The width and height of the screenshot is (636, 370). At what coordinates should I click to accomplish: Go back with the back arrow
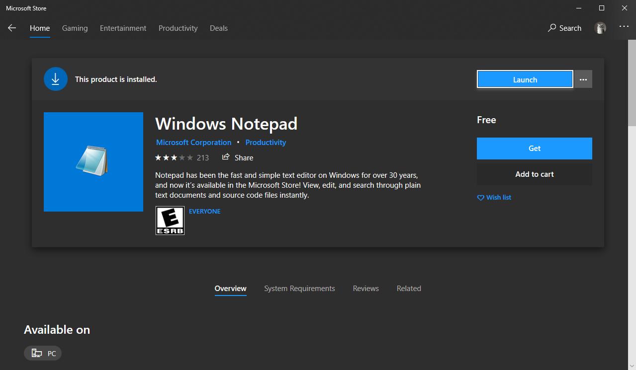(12, 28)
